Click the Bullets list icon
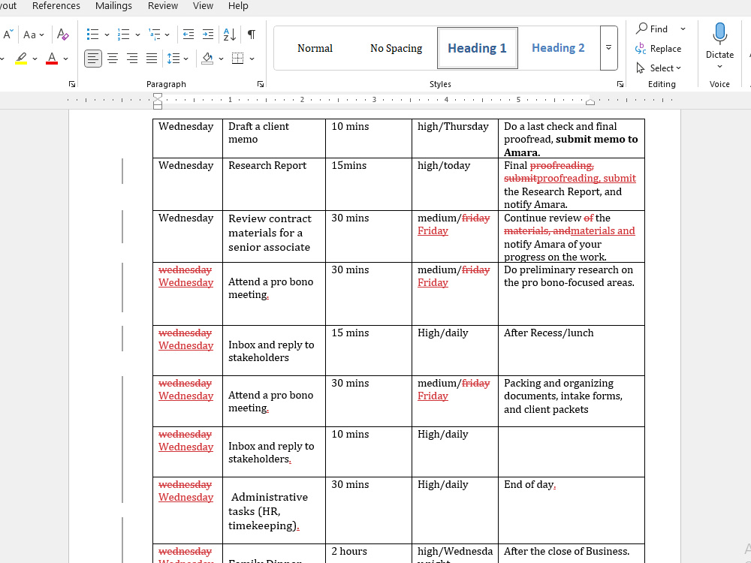The width and height of the screenshot is (751, 563). (92, 35)
